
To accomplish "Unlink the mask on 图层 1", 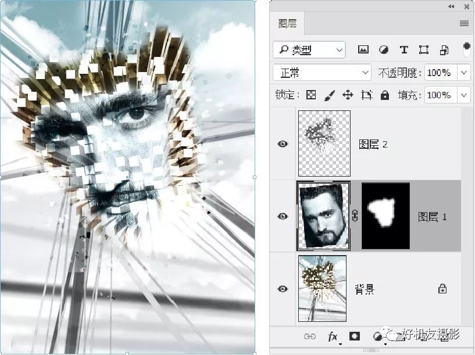I will (355, 216).
